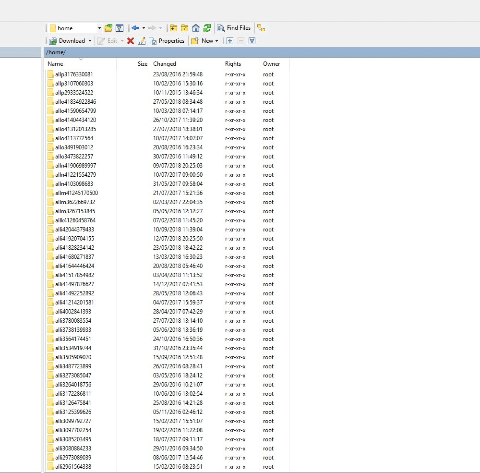Select folder allo41404434120
Image resolution: width=480 pixels, height=473 pixels.
[76, 120]
